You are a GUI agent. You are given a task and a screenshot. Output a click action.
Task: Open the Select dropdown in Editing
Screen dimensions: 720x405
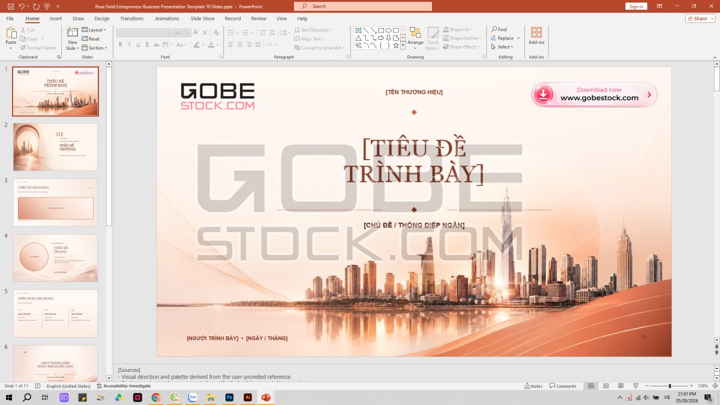pyautogui.click(x=502, y=47)
